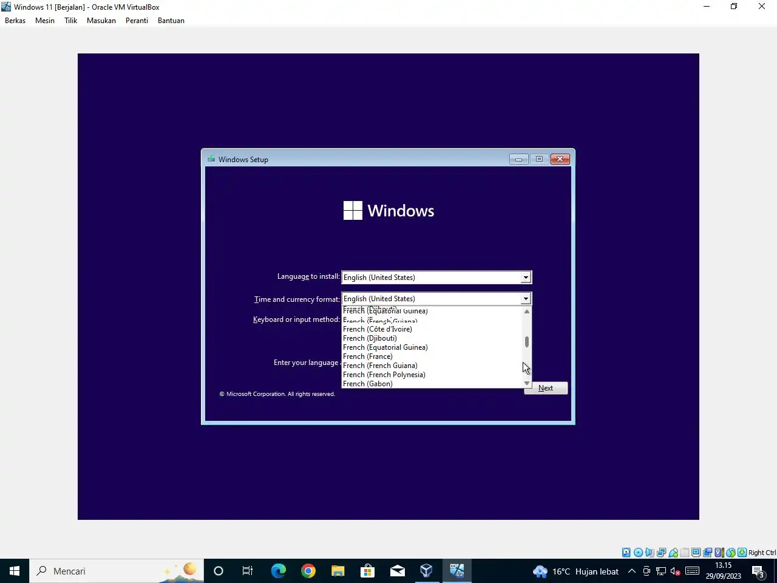Click the VirtualBox mouse integration status icon
This screenshot has width=777, height=583.
click(731, 553)
